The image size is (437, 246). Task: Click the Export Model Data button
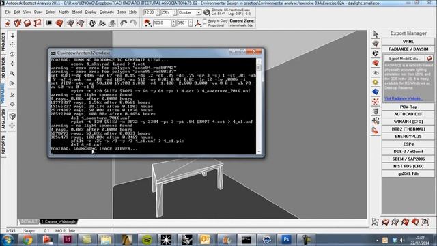404,58
